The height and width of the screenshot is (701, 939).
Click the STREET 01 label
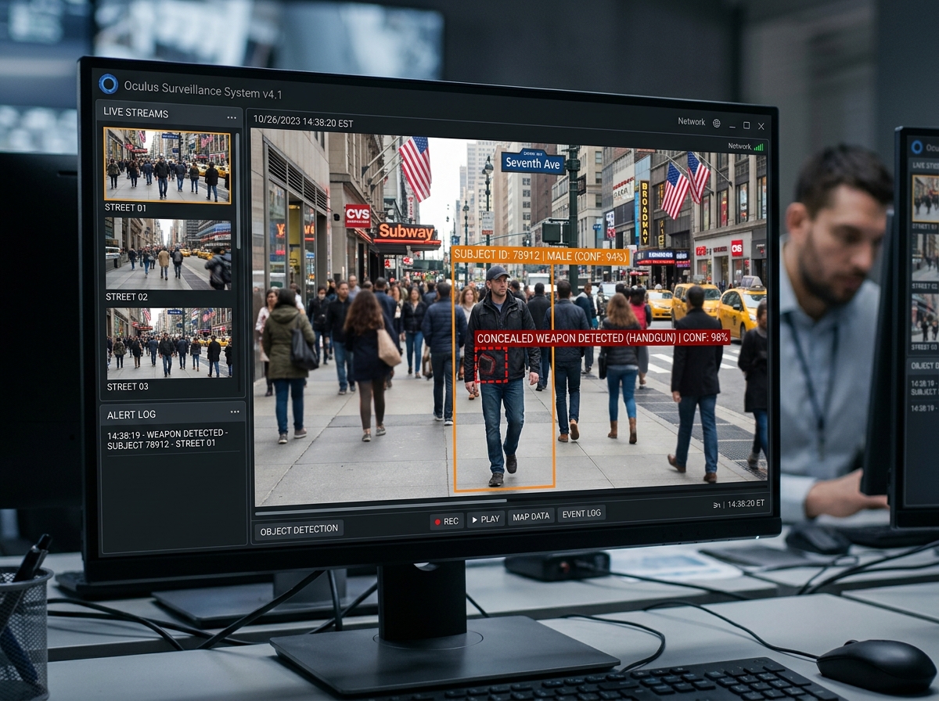(x=125, y=208)
